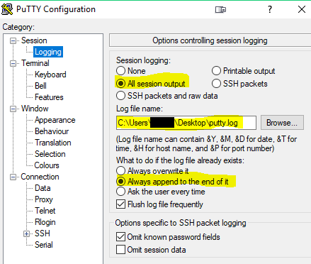Click the 'Category:' label

click(x=18, y=27)
